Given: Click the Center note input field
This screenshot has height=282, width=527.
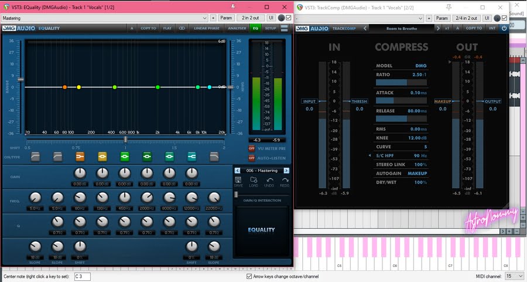Looking at the screenshot, I should click(x=82, y=276).
